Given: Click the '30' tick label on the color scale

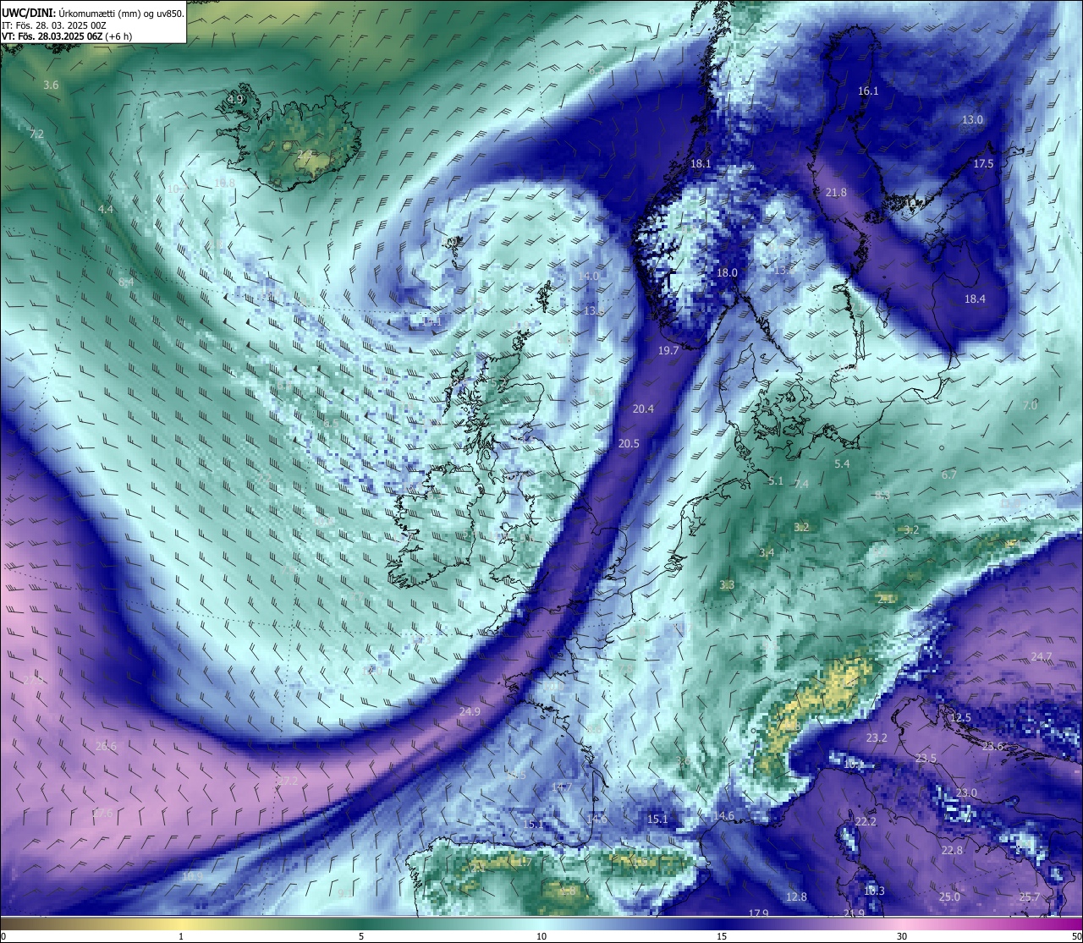Looking at the screenshot, I should [x=902, y=936].
